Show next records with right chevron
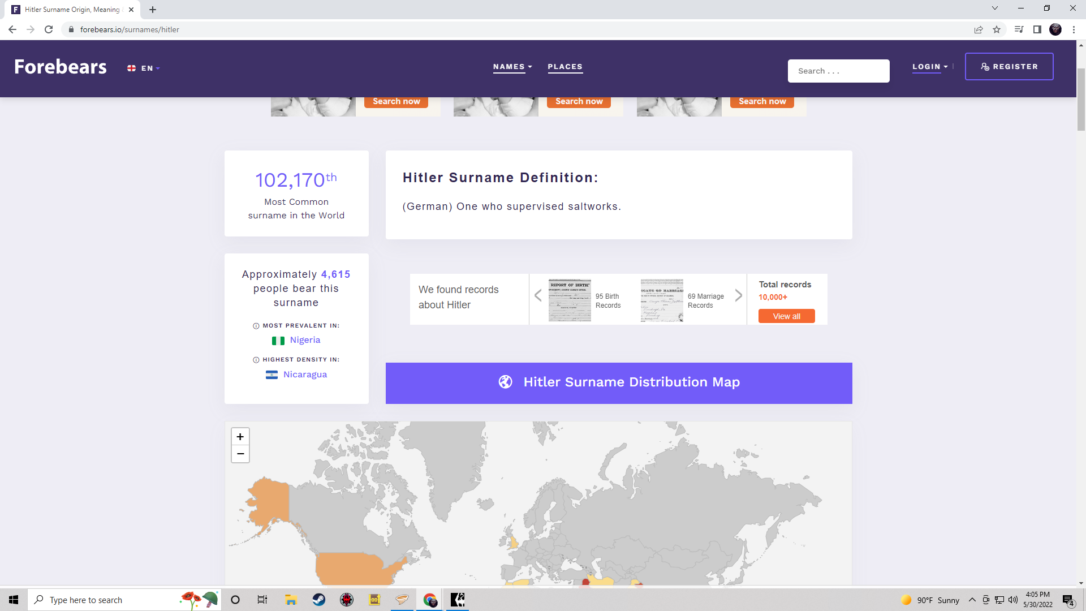 [738, 295]
